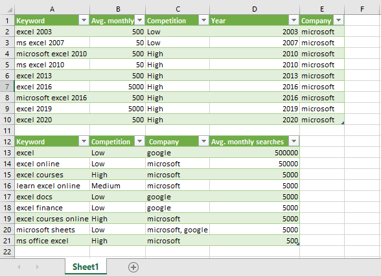This screenshot has height=277, width=381.
Task: Select cell containing 'microsoft sheets'
Action: pos(52,230)
